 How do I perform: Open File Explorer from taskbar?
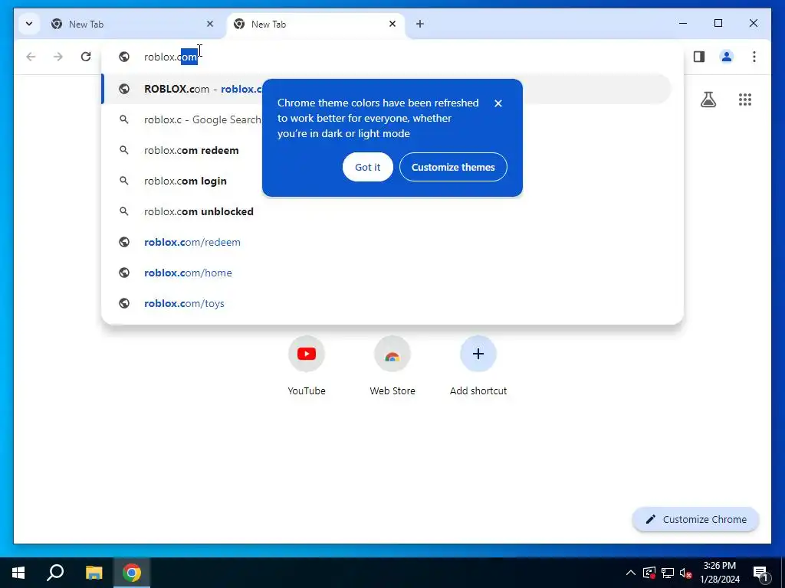pyautogui.click(x=94, y=573)
